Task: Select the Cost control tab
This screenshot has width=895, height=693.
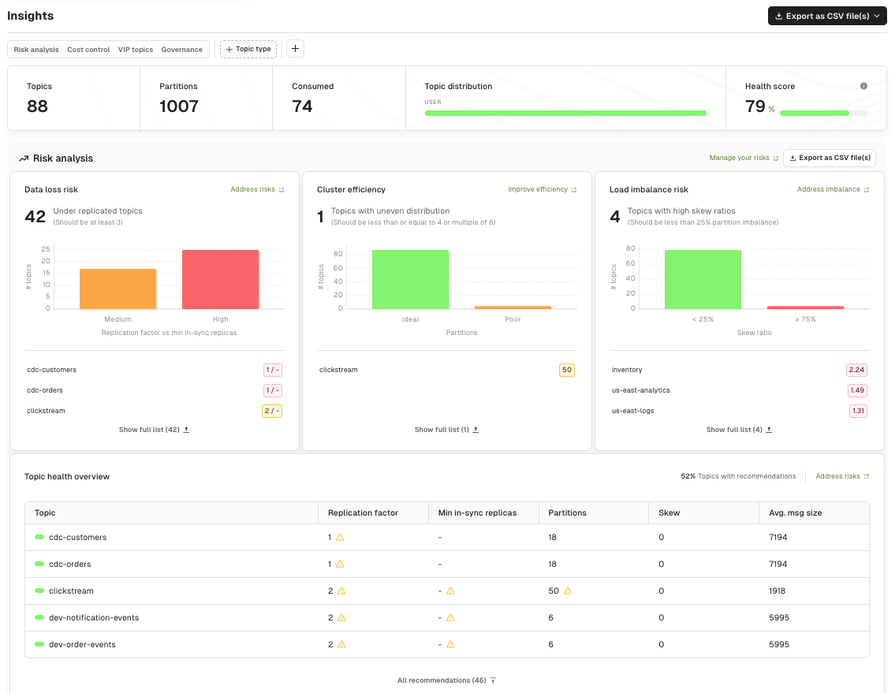Action: point(88,49)
